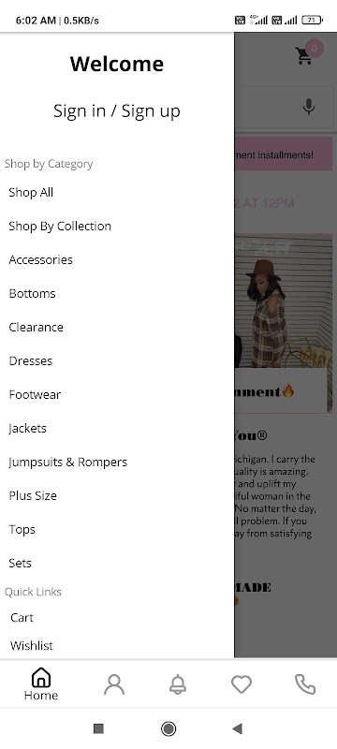Open the wishlist heart icon
This screenshot has width=337, height=749.
tap(242, 684)
